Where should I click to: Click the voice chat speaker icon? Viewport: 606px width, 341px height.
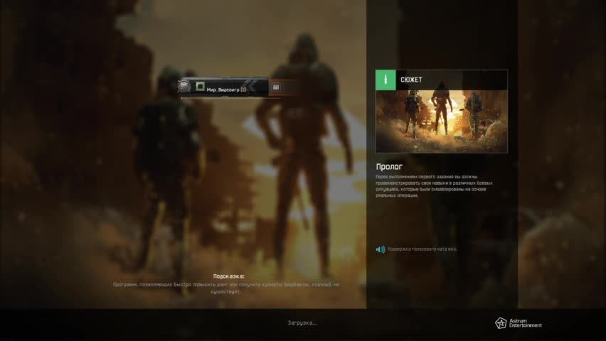(381, 249)
